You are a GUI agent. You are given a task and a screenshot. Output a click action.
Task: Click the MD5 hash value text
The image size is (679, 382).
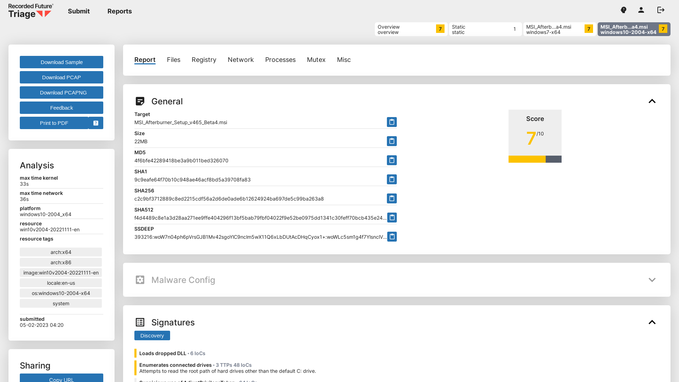181,161
